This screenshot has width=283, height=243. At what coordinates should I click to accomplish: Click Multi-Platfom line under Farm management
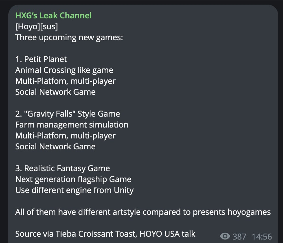pyautogui.click(x=65, y=136)
